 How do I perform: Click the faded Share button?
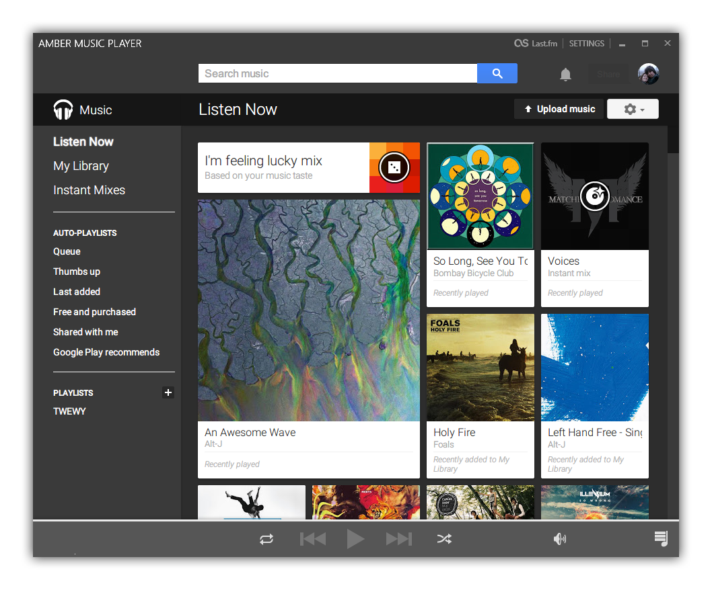click(x=608, y=74)
